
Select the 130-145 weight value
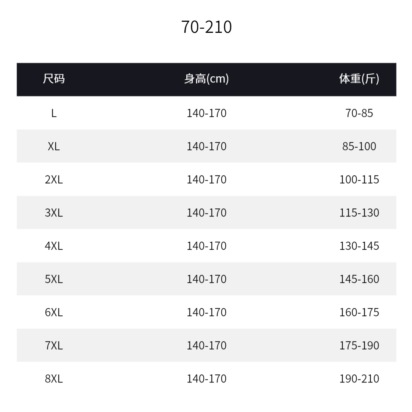point(359,246)
